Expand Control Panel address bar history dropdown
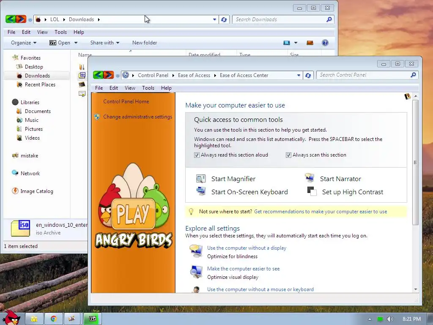 pos(299,75)
